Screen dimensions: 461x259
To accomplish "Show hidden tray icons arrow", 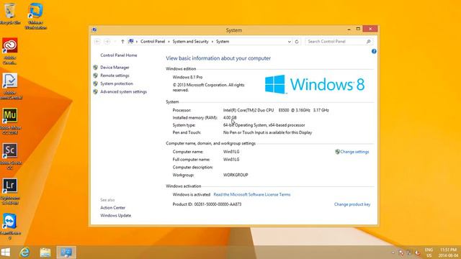I will pyautogui.click(x=393, y=253).
